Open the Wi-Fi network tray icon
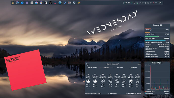 151,3
